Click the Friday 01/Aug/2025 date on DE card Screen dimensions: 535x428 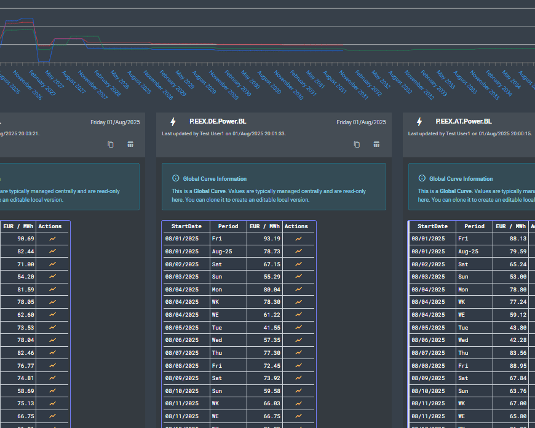(361, 122)
